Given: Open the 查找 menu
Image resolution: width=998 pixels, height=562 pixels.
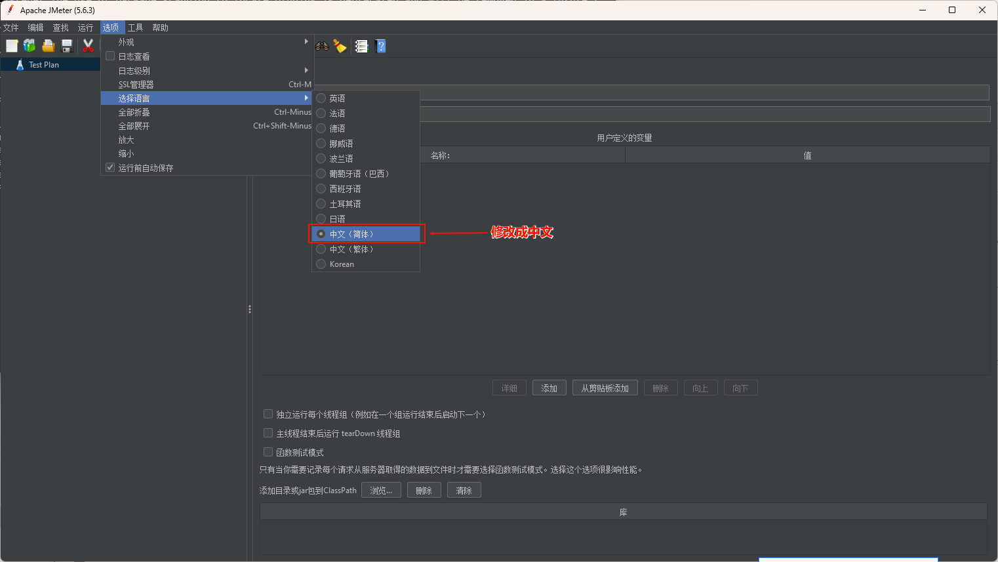Looking at the screenshot, I should tap(61, 28).
